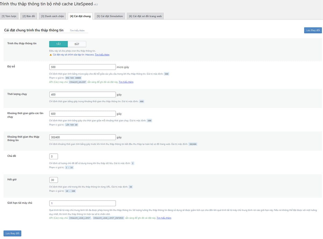Open Tìm hiểu thêm beside the page heading
Image resolution: width=323 pixels, height=239 pixels.
77,31
